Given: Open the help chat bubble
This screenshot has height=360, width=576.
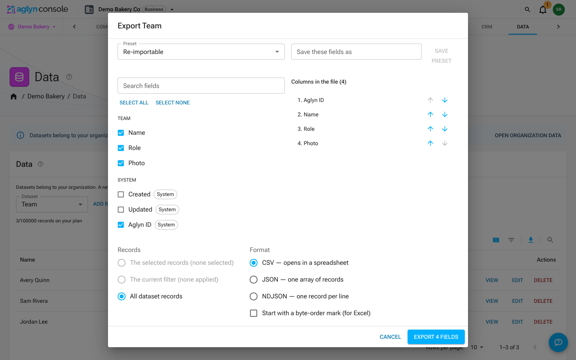Looking at the screenshot, I should click(558, 342).
